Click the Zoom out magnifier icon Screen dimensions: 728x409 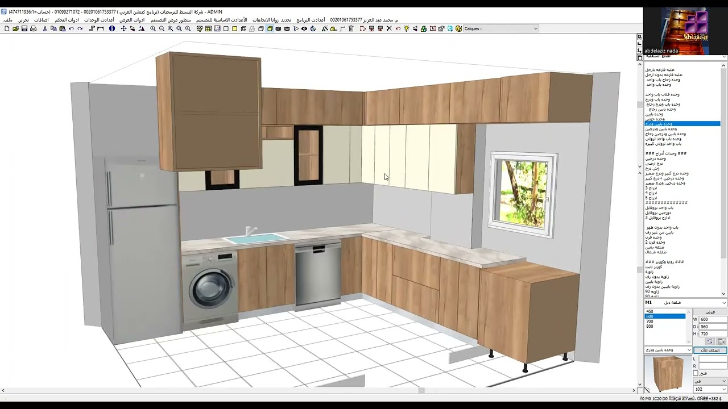click(162, 28)
